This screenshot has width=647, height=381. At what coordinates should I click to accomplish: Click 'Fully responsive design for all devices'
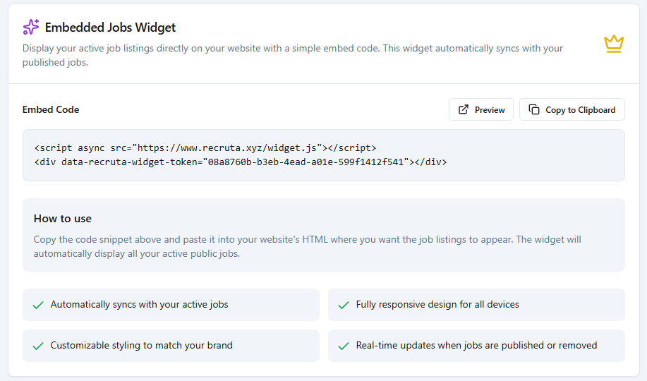(437, 304)
